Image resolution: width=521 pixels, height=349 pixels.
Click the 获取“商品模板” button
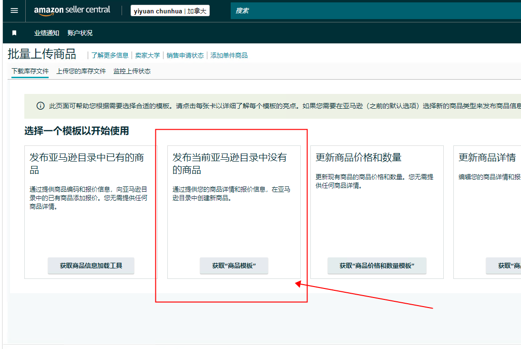(x=234, y=266)
